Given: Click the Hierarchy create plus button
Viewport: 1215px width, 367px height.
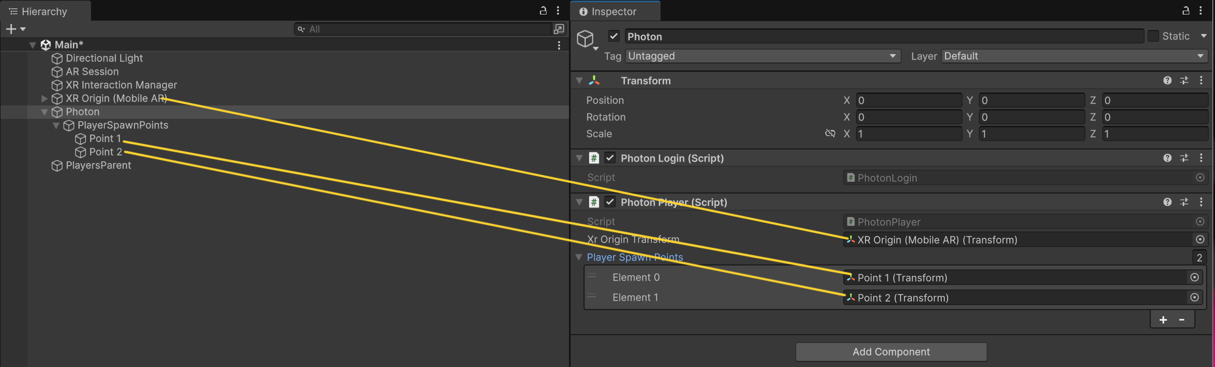Looking at the screenshot, I should pyautogui.click(x=11, y=28).
